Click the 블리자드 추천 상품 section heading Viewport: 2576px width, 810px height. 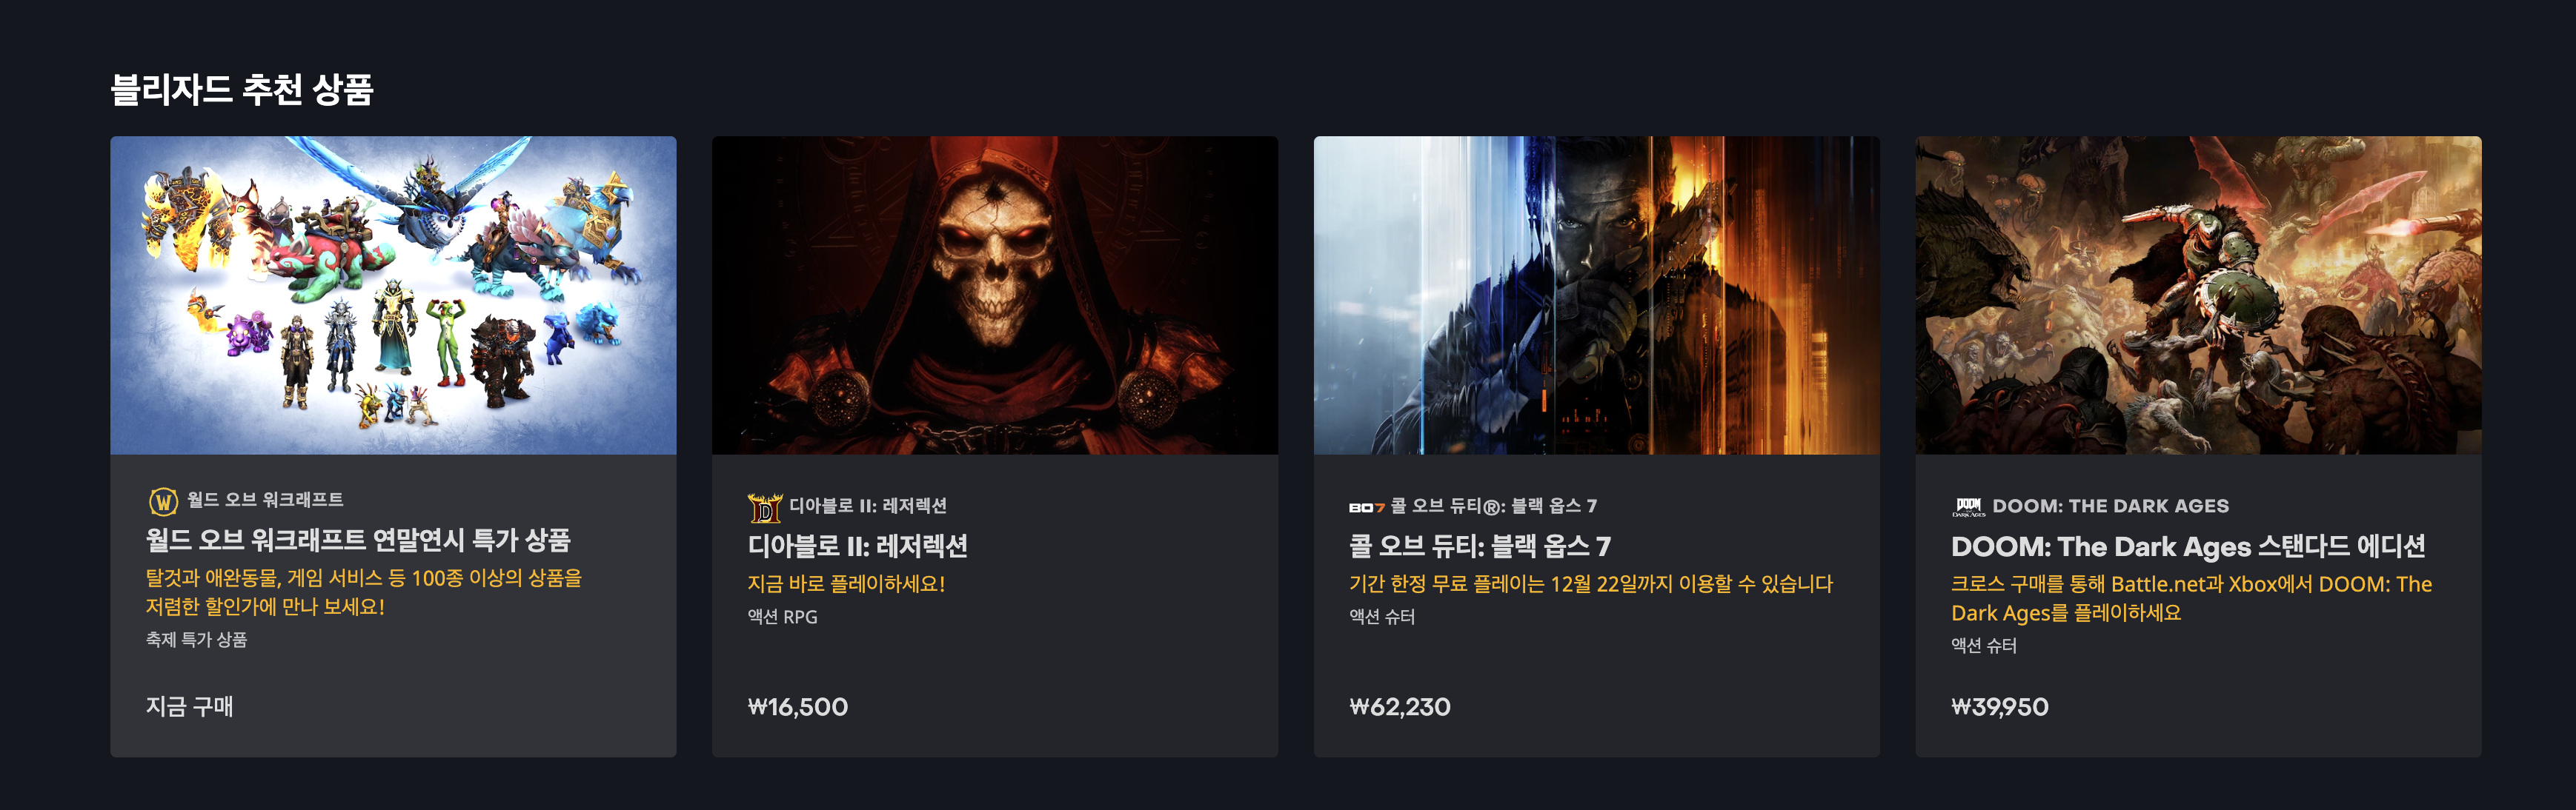tap(242, 89)
